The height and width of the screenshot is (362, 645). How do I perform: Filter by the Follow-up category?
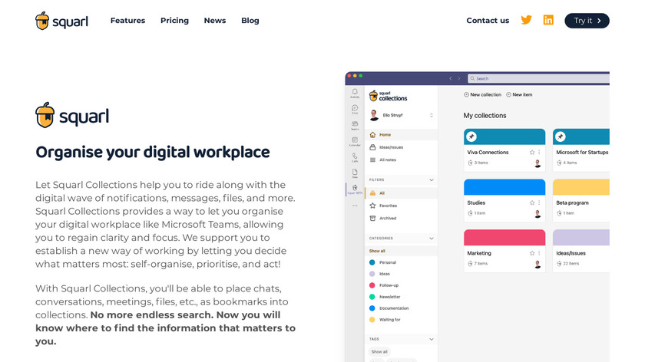(384, 285)
